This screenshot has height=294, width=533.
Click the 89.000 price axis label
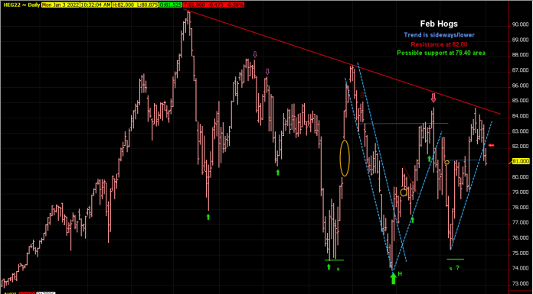tap(521, 40)
